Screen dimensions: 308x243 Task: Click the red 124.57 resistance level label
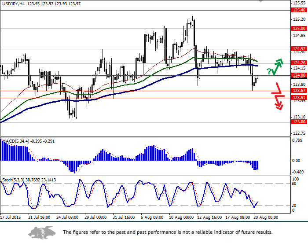pyautogui.click(x=299, y=48)
